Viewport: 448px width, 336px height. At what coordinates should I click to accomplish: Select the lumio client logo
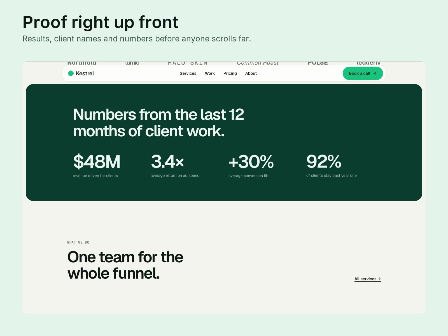132,63
